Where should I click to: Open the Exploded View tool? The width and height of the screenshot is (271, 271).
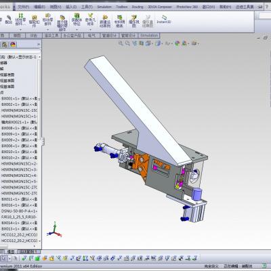[x=134, y=21]
